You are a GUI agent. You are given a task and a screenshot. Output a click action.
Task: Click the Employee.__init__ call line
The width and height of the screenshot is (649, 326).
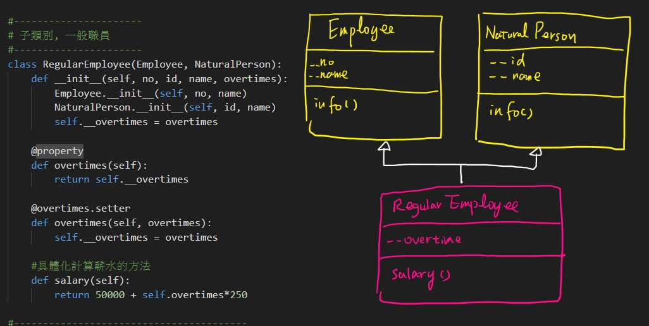[150, 94]
